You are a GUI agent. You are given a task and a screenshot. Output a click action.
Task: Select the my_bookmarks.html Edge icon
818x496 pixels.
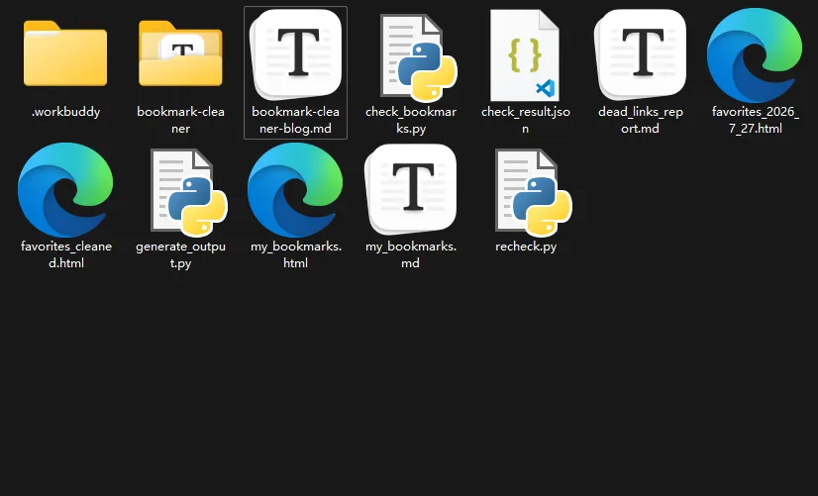pos(295,190)
